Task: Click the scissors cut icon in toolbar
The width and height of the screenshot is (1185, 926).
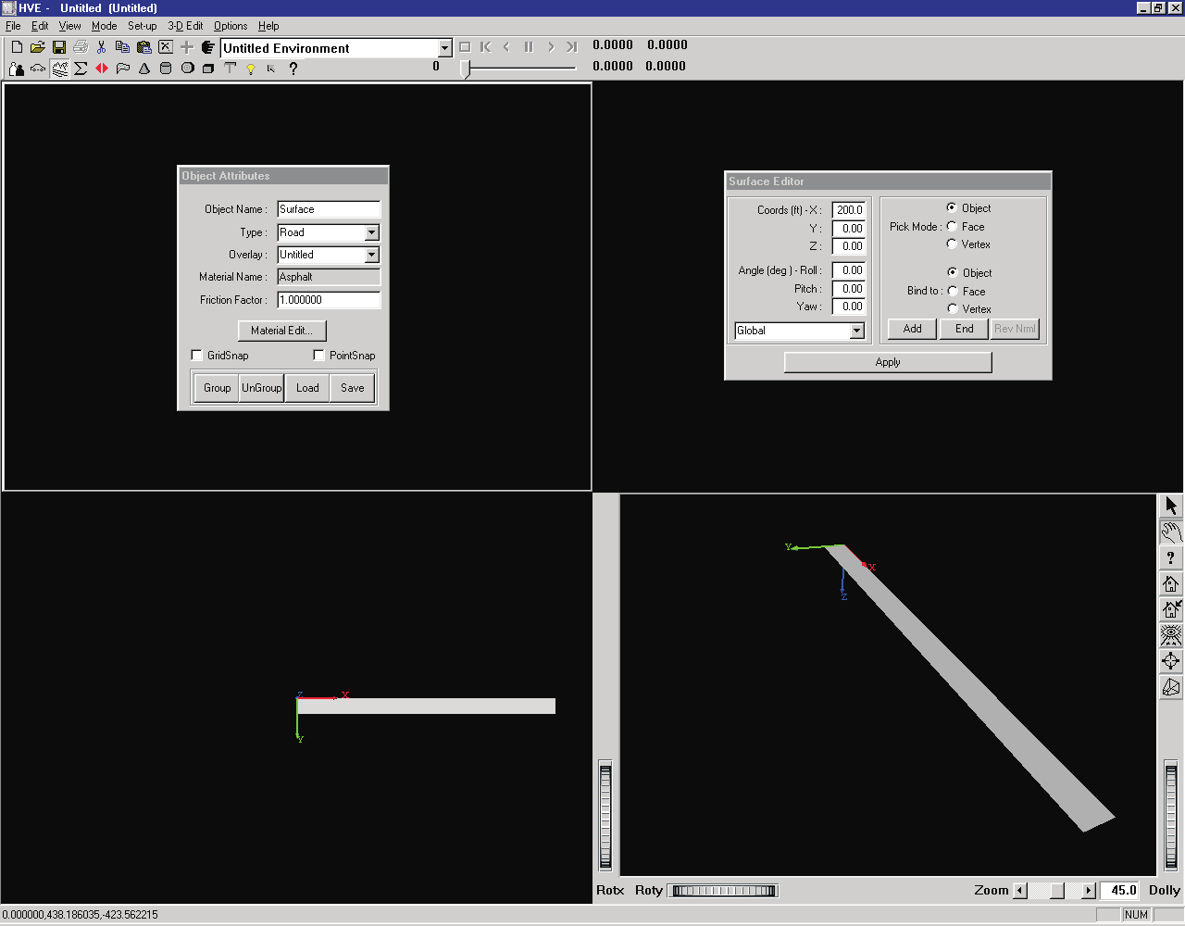Action: click(101, 47)
